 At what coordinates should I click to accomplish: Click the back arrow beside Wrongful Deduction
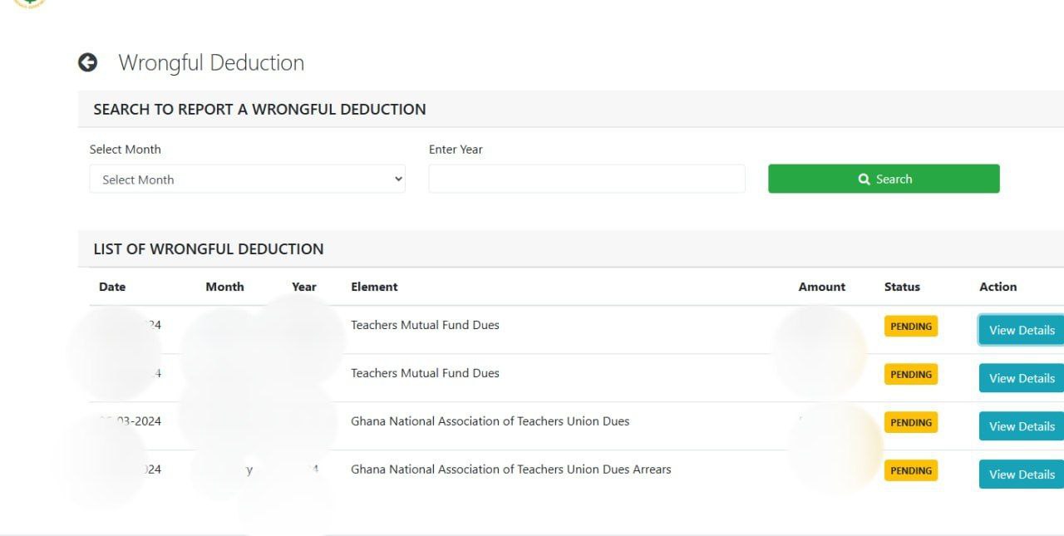pyautogui.click(x=87, y=62)
